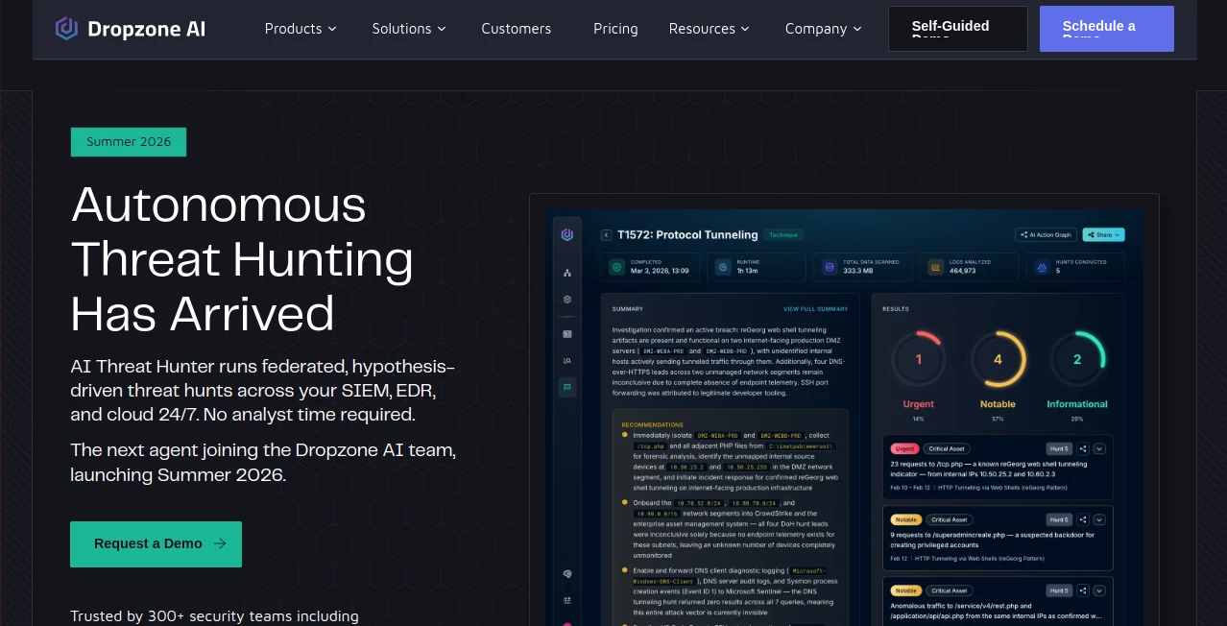Expand the Anomalous traffic result
Screen dimensions: 1227x626
pos(1100,590)
